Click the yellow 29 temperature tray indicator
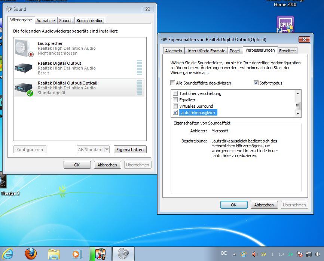Screen dimensions: 324x261 click(263, 254)
